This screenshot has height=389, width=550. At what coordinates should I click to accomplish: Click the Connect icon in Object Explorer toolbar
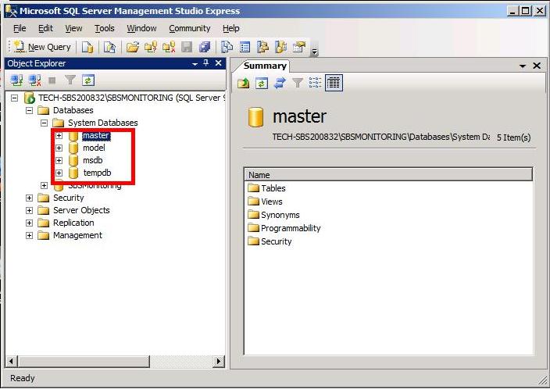16,80
